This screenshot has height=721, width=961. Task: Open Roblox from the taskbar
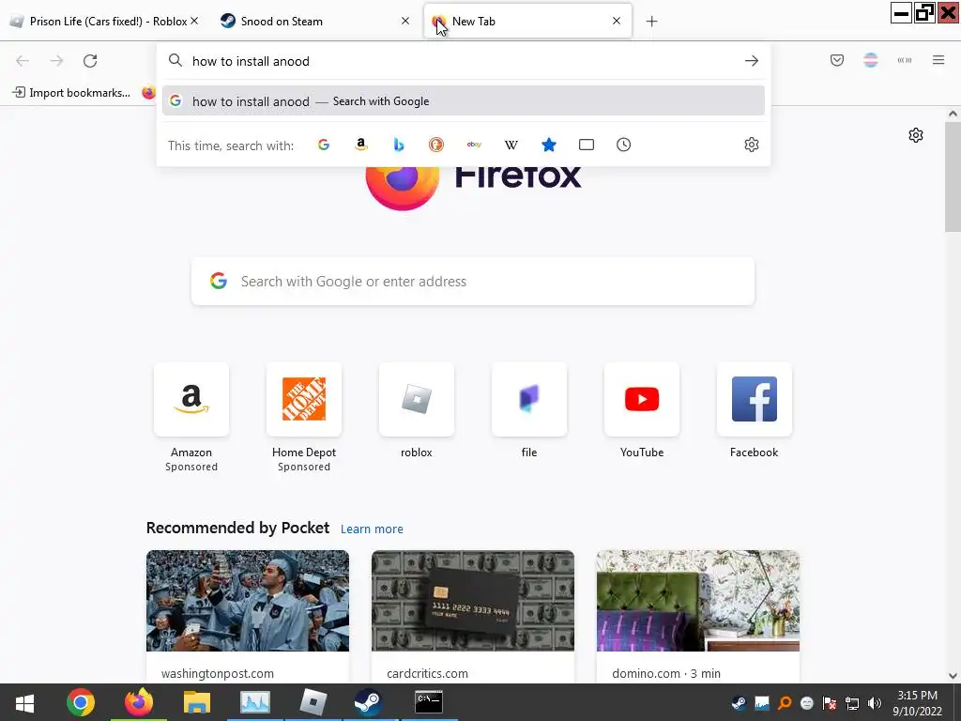(x=313, y=702)
